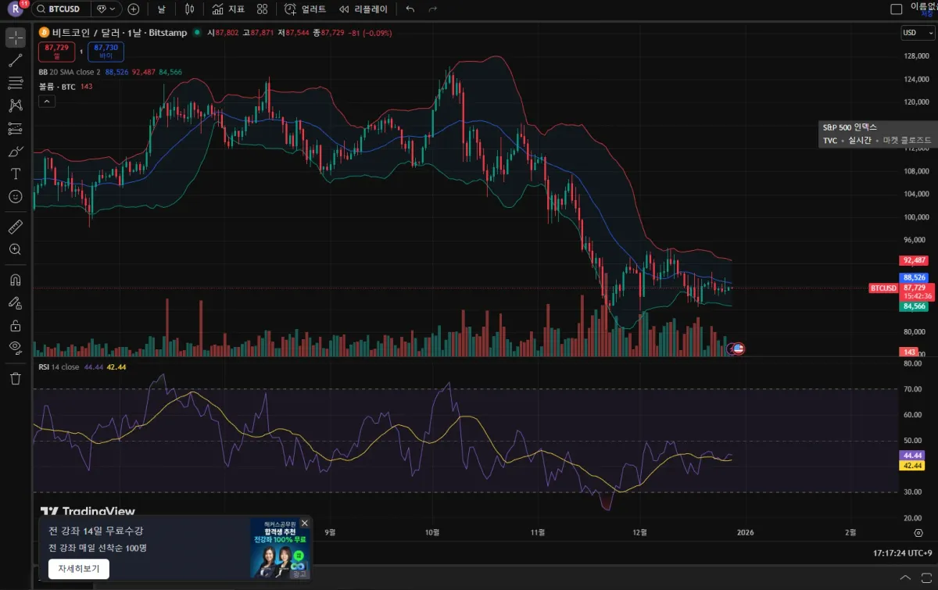Open the chart layout grid selector
The width and height of the screenshot is (938, 590).
pyautogui.click(x=263, y=9)
